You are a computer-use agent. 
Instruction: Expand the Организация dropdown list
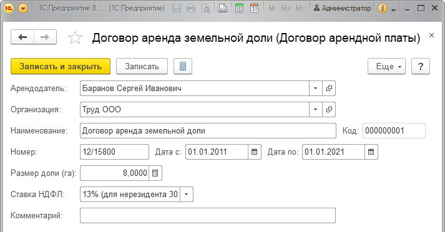point(315,110)
